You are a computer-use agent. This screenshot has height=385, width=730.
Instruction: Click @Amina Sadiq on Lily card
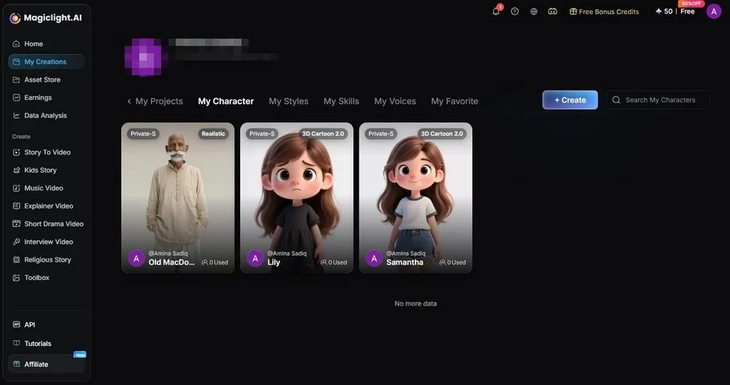click(287, 253)
